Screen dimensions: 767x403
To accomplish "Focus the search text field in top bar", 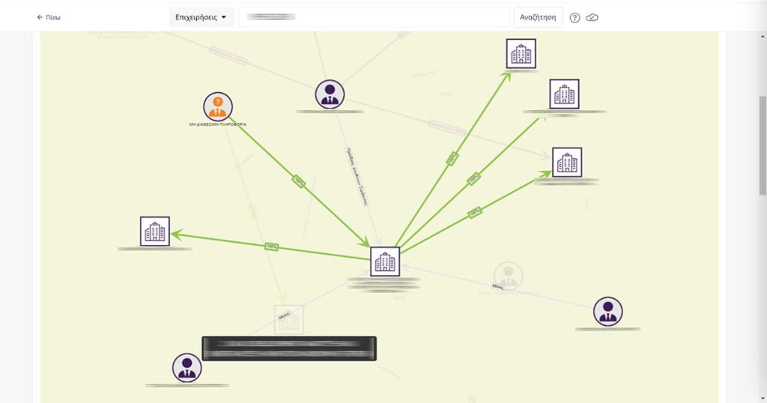I will (374, 17).
